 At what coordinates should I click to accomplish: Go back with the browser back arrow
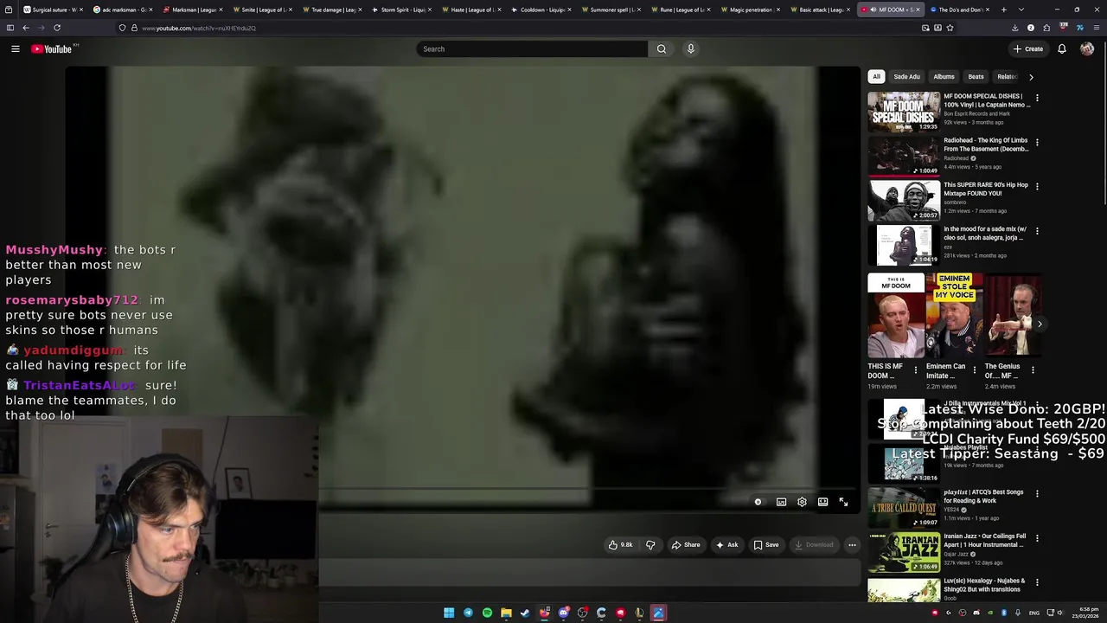click(x=26, y=28)
